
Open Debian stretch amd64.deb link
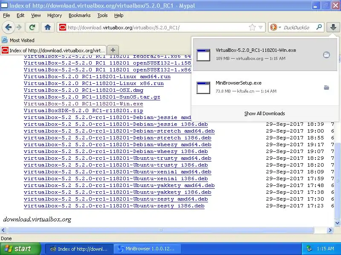119,131
